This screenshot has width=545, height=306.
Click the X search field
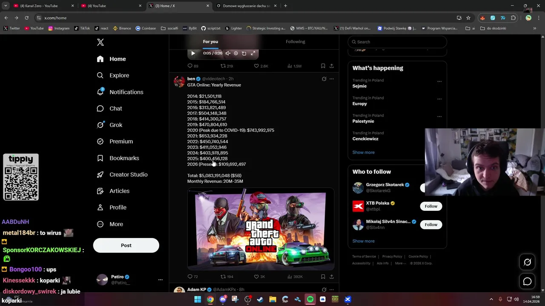(x=397, y=42)
